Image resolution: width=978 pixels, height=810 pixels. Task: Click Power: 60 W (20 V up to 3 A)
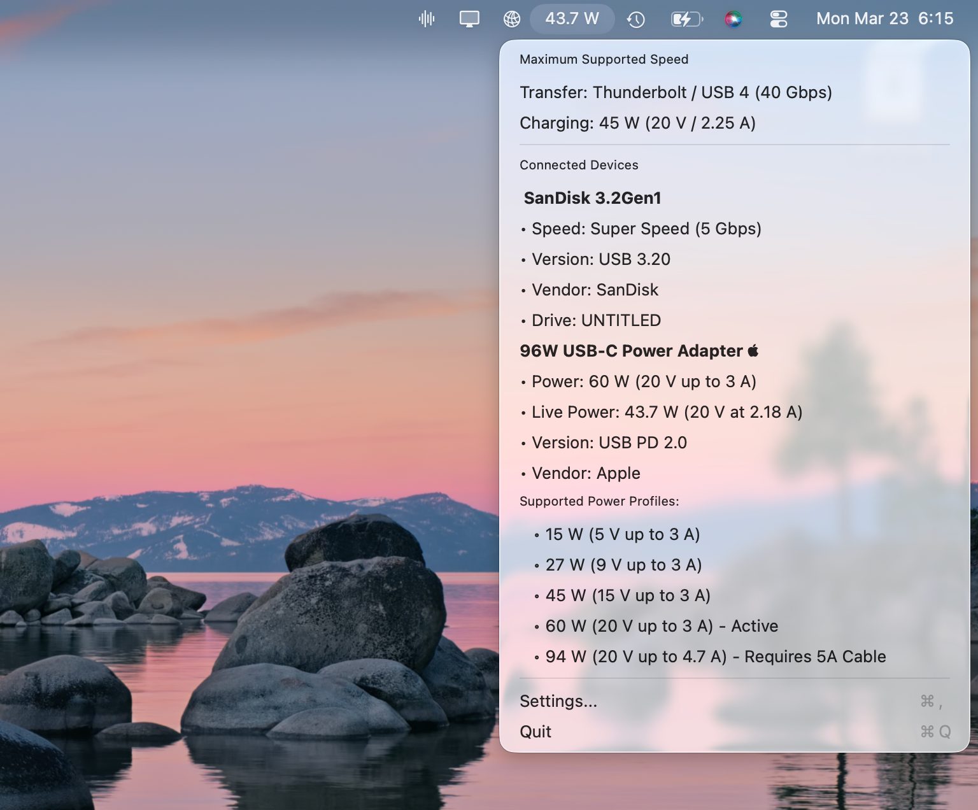click(x=639, y=381)
